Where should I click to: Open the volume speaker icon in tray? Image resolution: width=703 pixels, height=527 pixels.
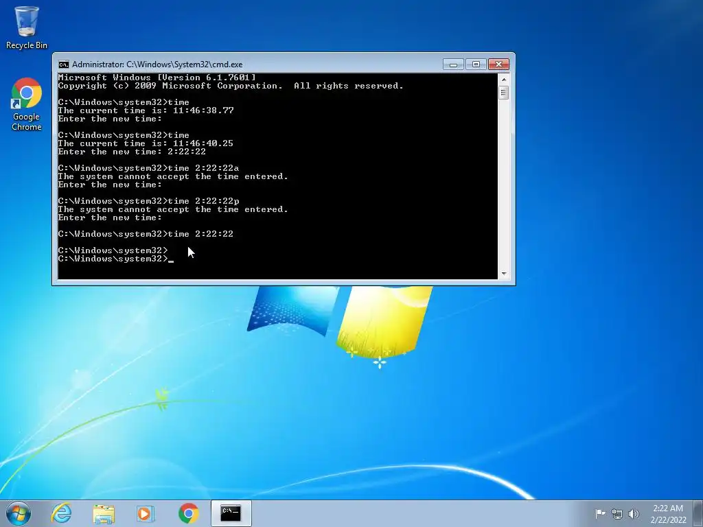(633, 514)
